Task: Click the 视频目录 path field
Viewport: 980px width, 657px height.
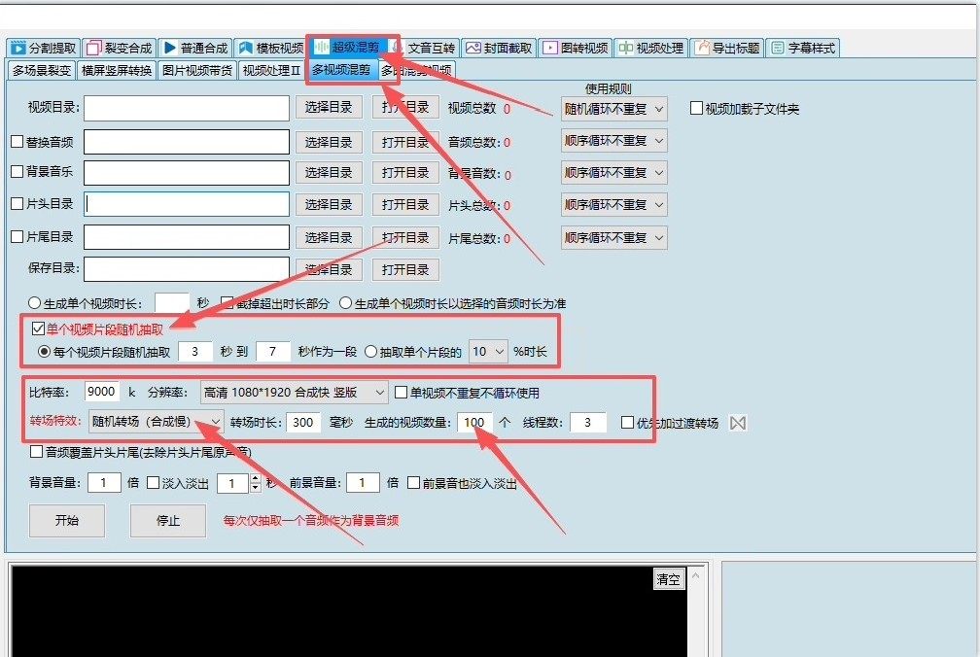Action: [x=187, y=108]
